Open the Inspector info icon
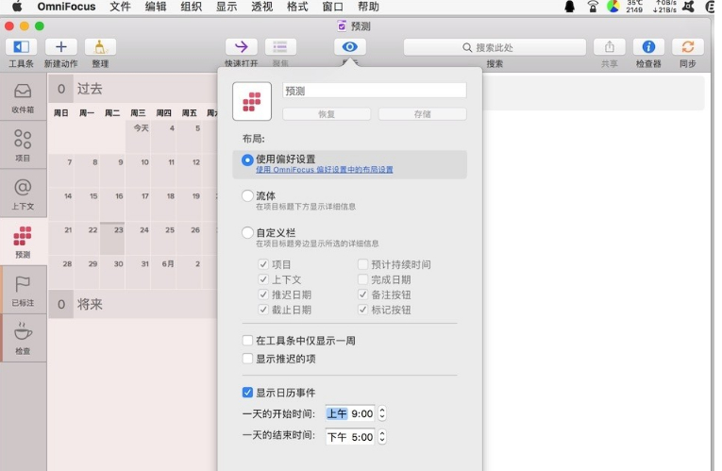 [x=648, y=47]
